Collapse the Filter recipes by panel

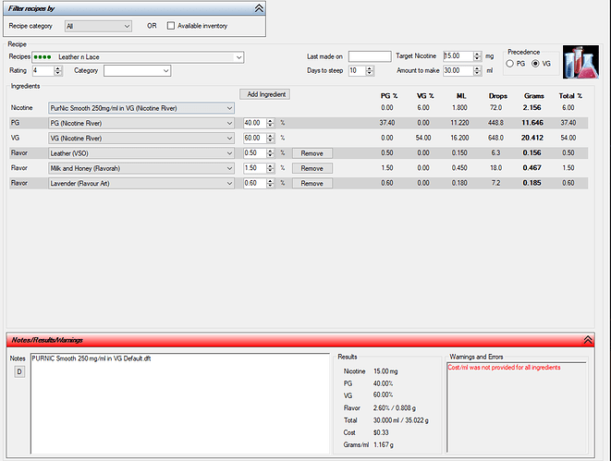pos(259,8)
